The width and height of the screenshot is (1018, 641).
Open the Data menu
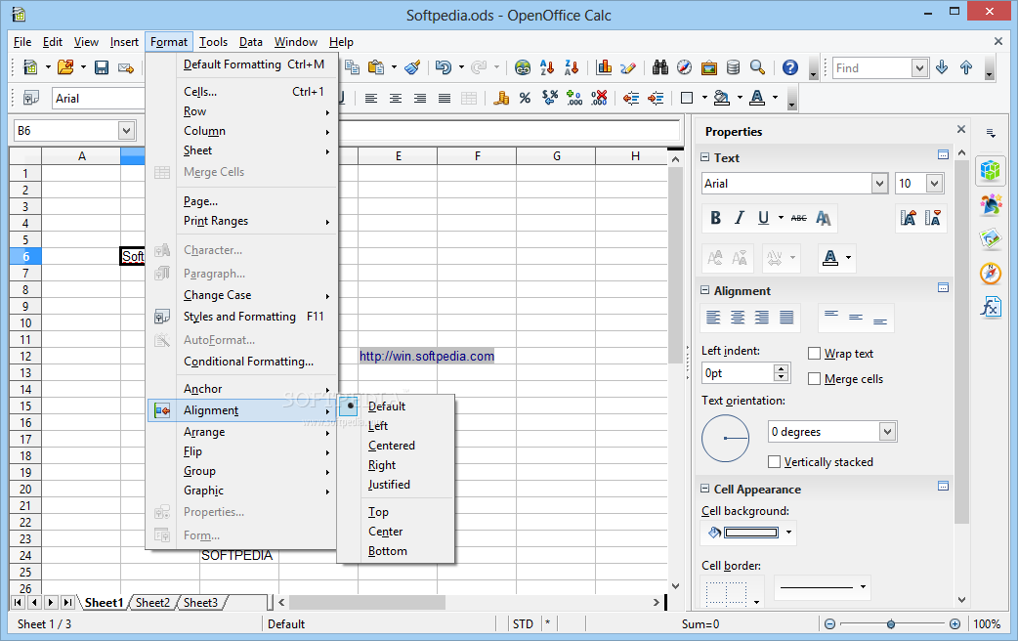pos(251,42)
